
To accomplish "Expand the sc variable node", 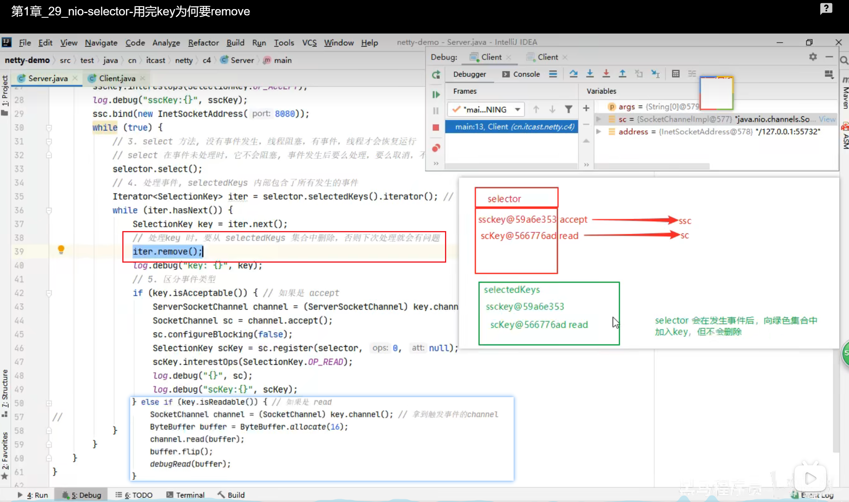I will click(598, 119).
